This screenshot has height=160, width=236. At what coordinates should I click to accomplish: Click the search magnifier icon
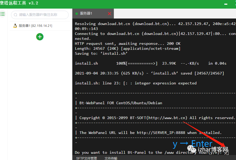15,15
